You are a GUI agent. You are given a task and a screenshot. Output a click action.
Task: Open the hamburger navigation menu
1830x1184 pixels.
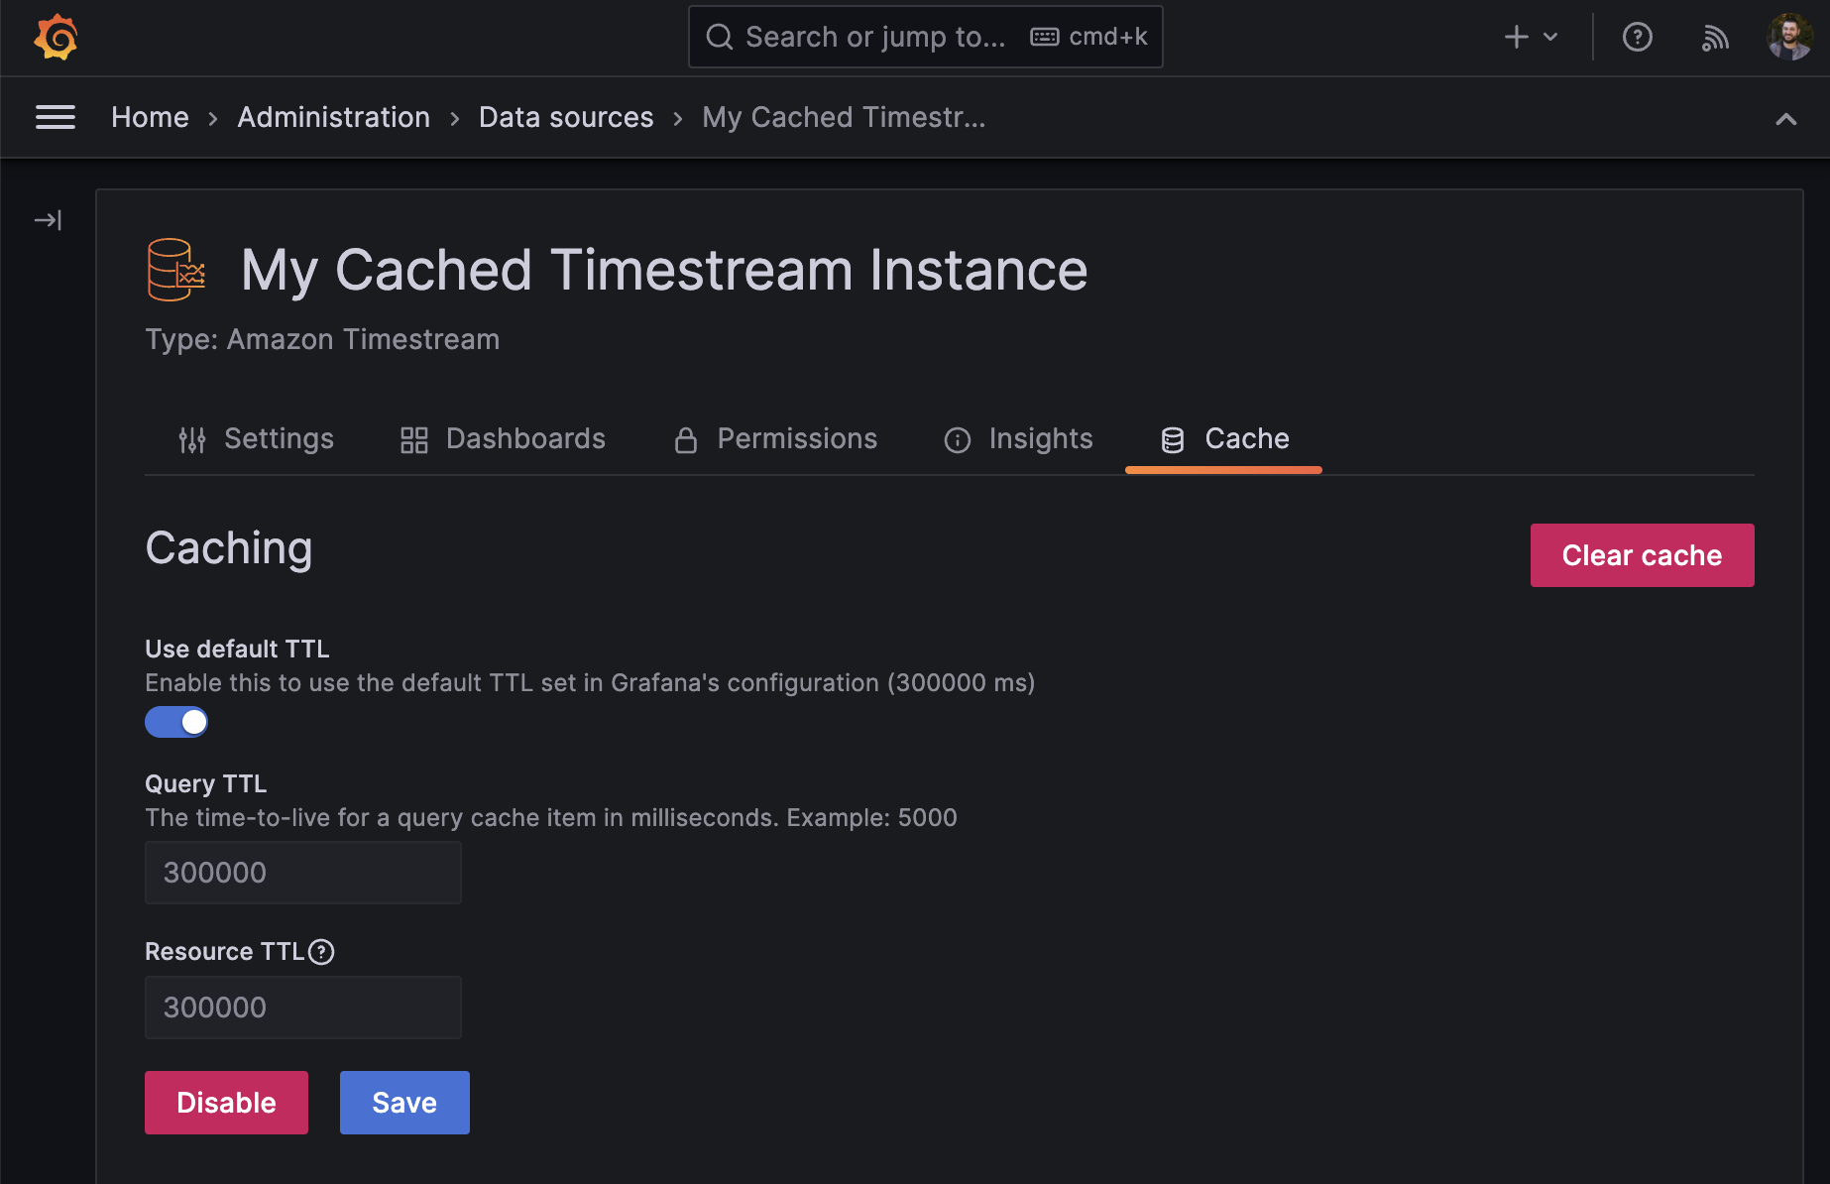56,117
